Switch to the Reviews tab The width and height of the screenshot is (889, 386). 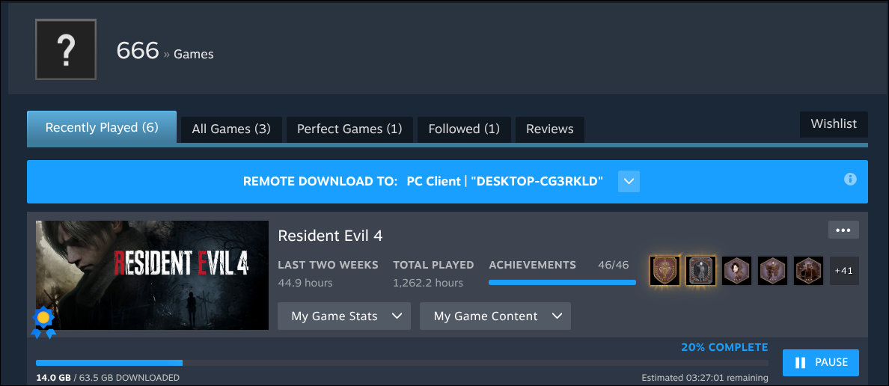click(550, 129)
